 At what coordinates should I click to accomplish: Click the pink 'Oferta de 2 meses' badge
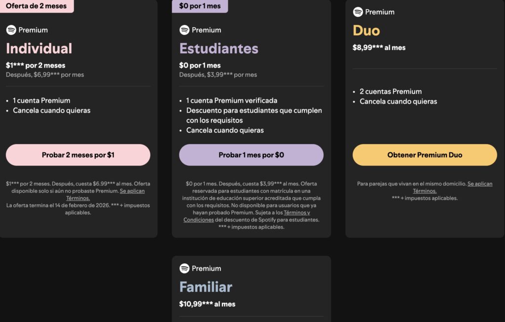(36, 6)
